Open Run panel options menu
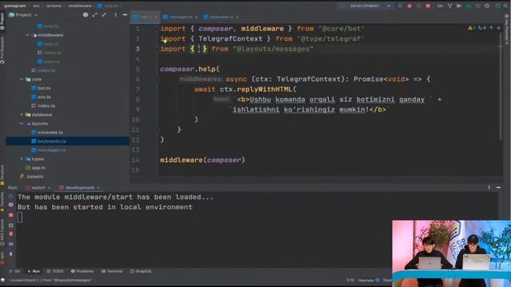The height and width of the screenshot is (287, 511). [x=489, y=188]
